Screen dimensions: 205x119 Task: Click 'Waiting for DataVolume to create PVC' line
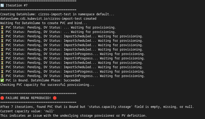click(x=44, y=23)
